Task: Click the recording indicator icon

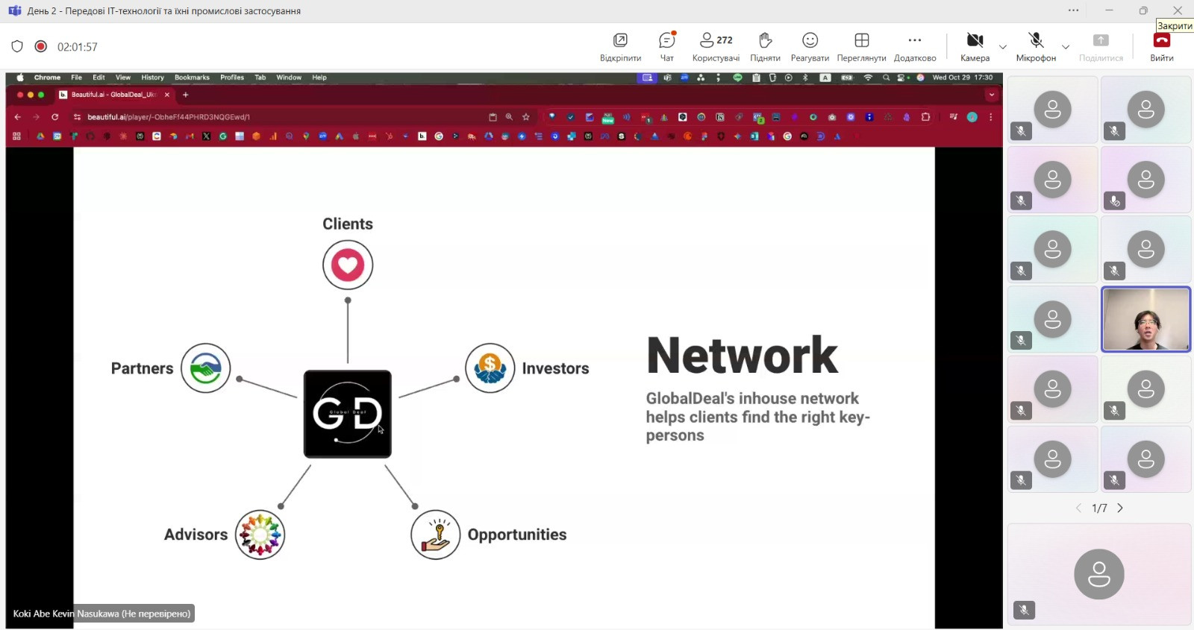Action: click(x=41, y=46)
